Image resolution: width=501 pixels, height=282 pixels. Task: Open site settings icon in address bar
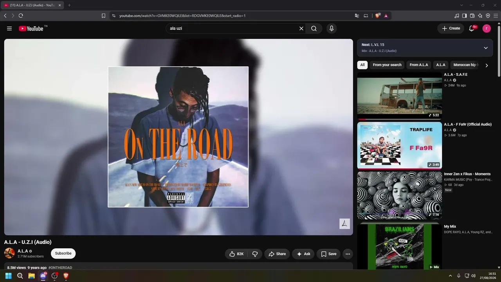click(114, 16)
